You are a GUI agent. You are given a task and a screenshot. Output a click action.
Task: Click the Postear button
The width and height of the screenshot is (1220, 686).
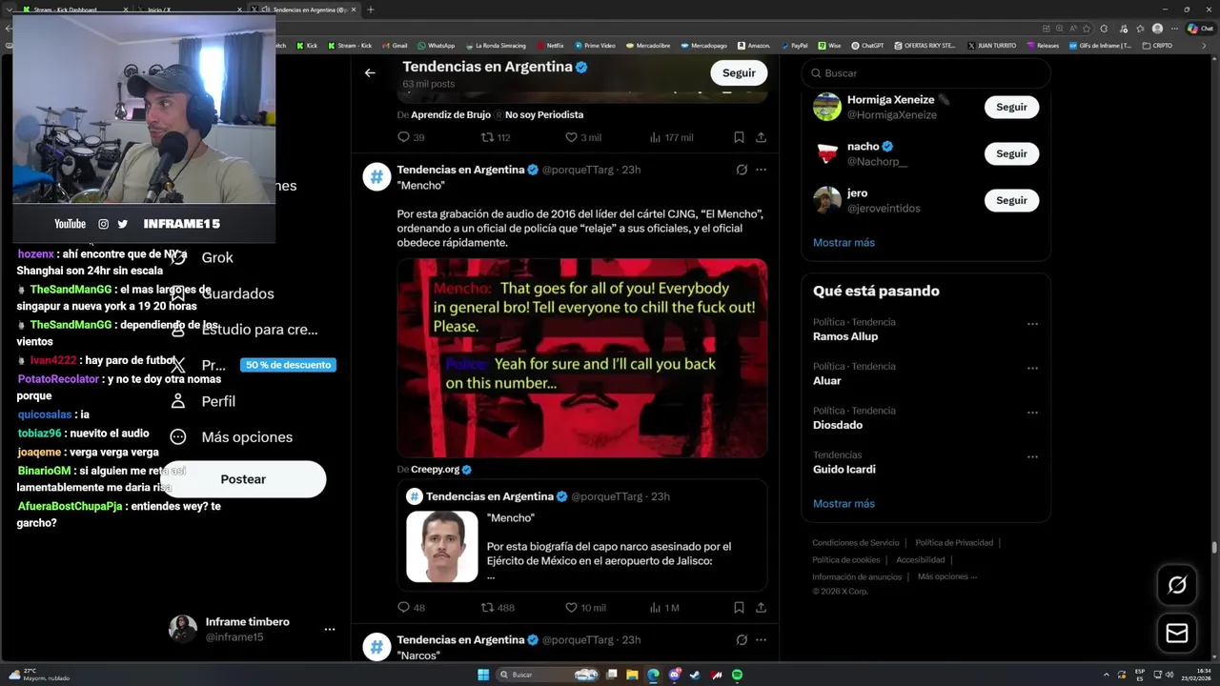coord(243,479)
